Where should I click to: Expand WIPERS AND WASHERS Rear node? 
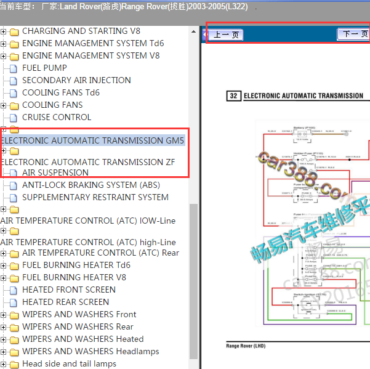[3, 327]
